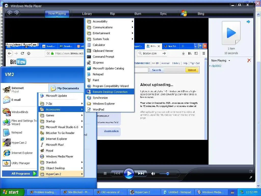261x196 pixels.
Task: Click the Stop button in media controls
Action: (x=105, y=174)
